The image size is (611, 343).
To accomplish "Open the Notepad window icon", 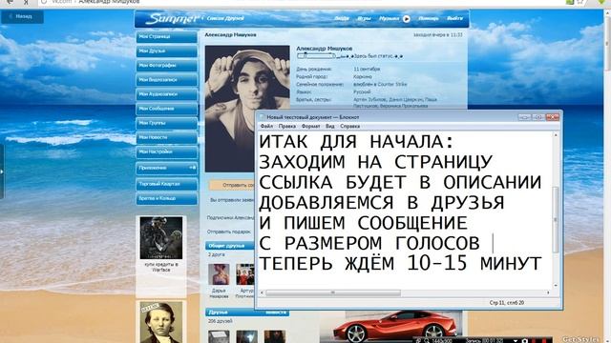I will 262,116.
